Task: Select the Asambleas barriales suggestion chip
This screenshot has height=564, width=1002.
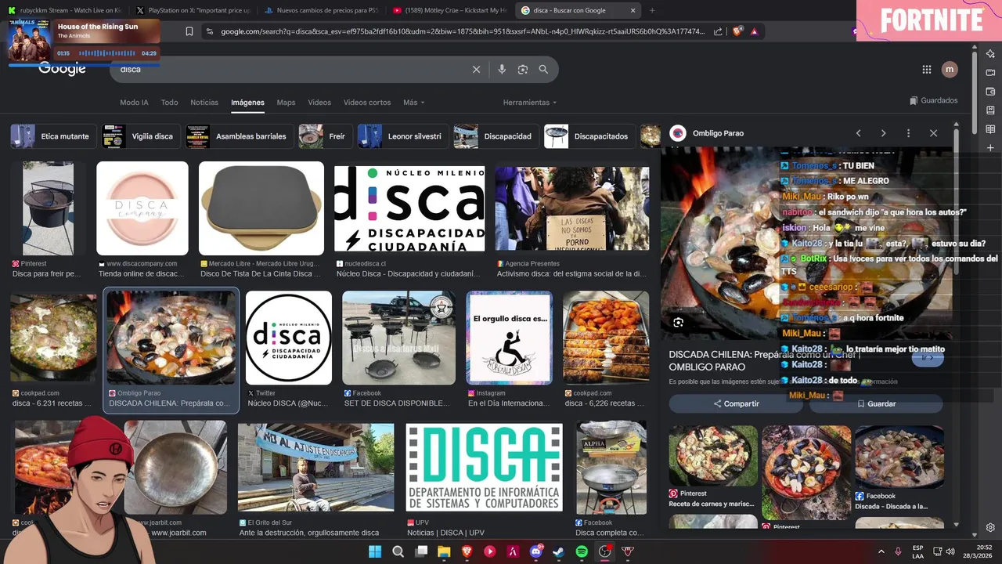Action: [x=240, y=136]
